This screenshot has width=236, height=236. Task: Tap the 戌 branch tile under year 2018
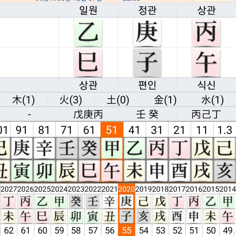tap(160, 216)
